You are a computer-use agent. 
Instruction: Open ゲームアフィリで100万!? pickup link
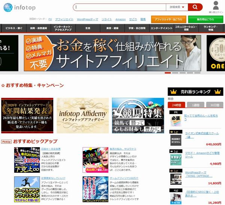[124, 178]
